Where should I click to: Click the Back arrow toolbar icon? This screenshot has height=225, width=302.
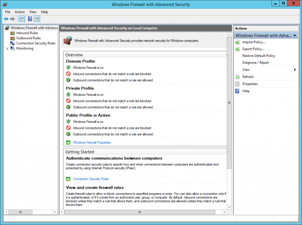[x=6, y=19]
